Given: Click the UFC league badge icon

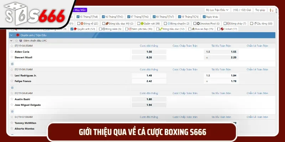Looking at the screenshot, I should pos(21,41).
